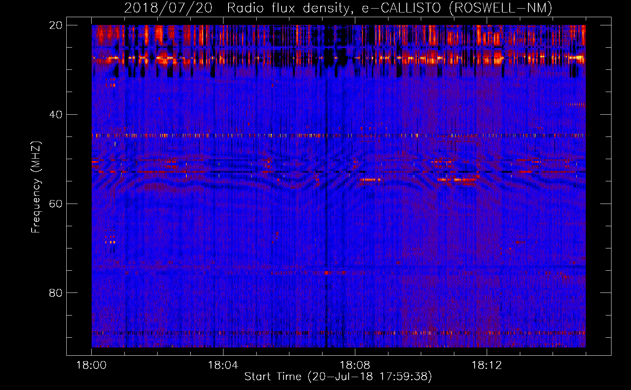This screenshot has width=631, height=390.
Task: Click the "18:04" time tick label
Action: tap(223, 365)
